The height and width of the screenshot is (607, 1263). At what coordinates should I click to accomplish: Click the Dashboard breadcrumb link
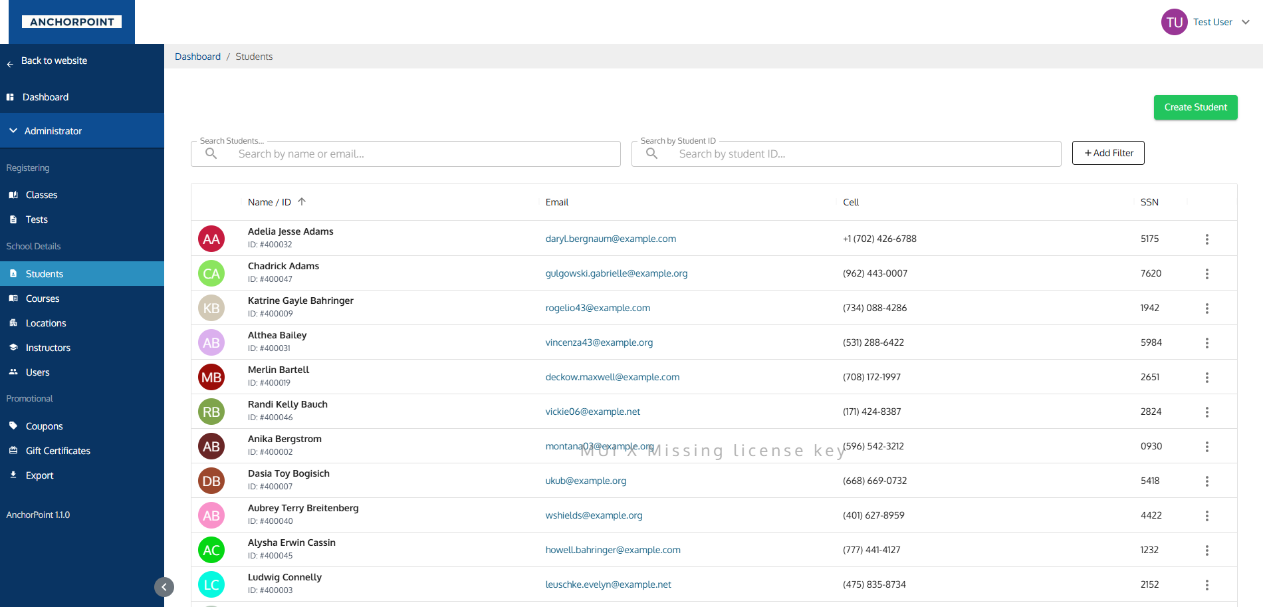click(x=197, y=57)
